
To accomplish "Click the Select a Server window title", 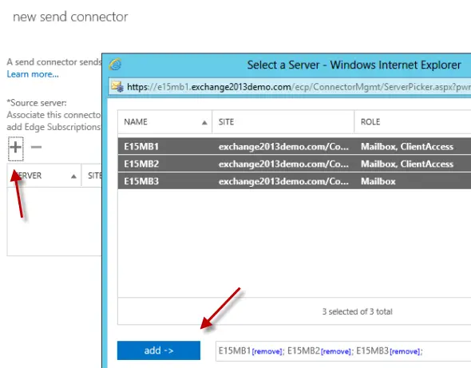I will [354, 65].
